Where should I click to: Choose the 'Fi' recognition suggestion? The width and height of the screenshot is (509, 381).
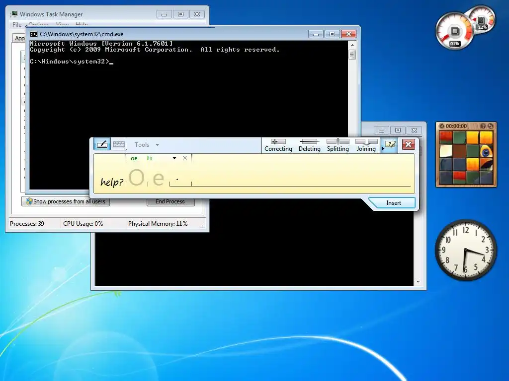pyautogui.click(x=149, y=158)
